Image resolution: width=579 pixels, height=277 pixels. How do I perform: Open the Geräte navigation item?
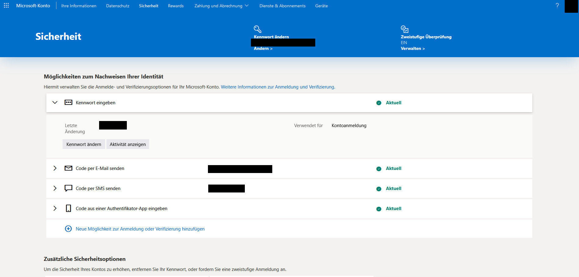321,6
